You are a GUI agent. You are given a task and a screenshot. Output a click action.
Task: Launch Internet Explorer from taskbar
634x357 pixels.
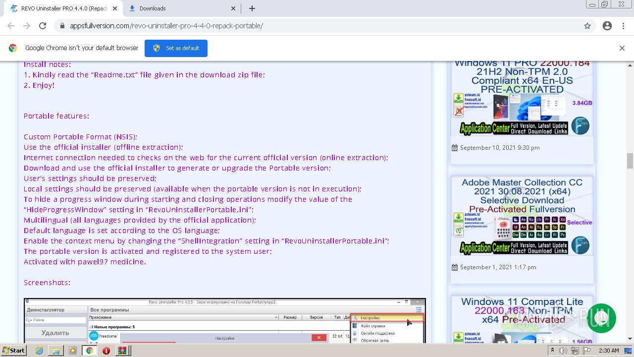[40, 351]
